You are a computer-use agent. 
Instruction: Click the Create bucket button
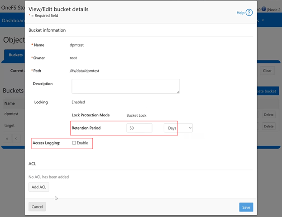click(267, 91)
